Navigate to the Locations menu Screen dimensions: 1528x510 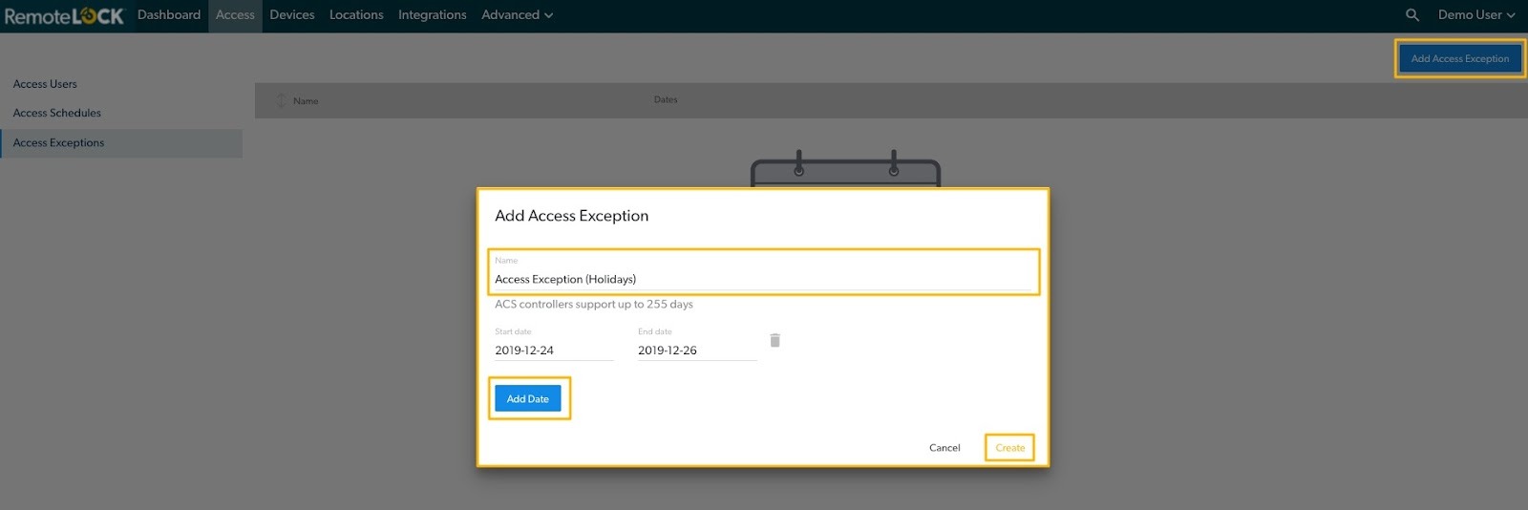(x=356, y=15)
